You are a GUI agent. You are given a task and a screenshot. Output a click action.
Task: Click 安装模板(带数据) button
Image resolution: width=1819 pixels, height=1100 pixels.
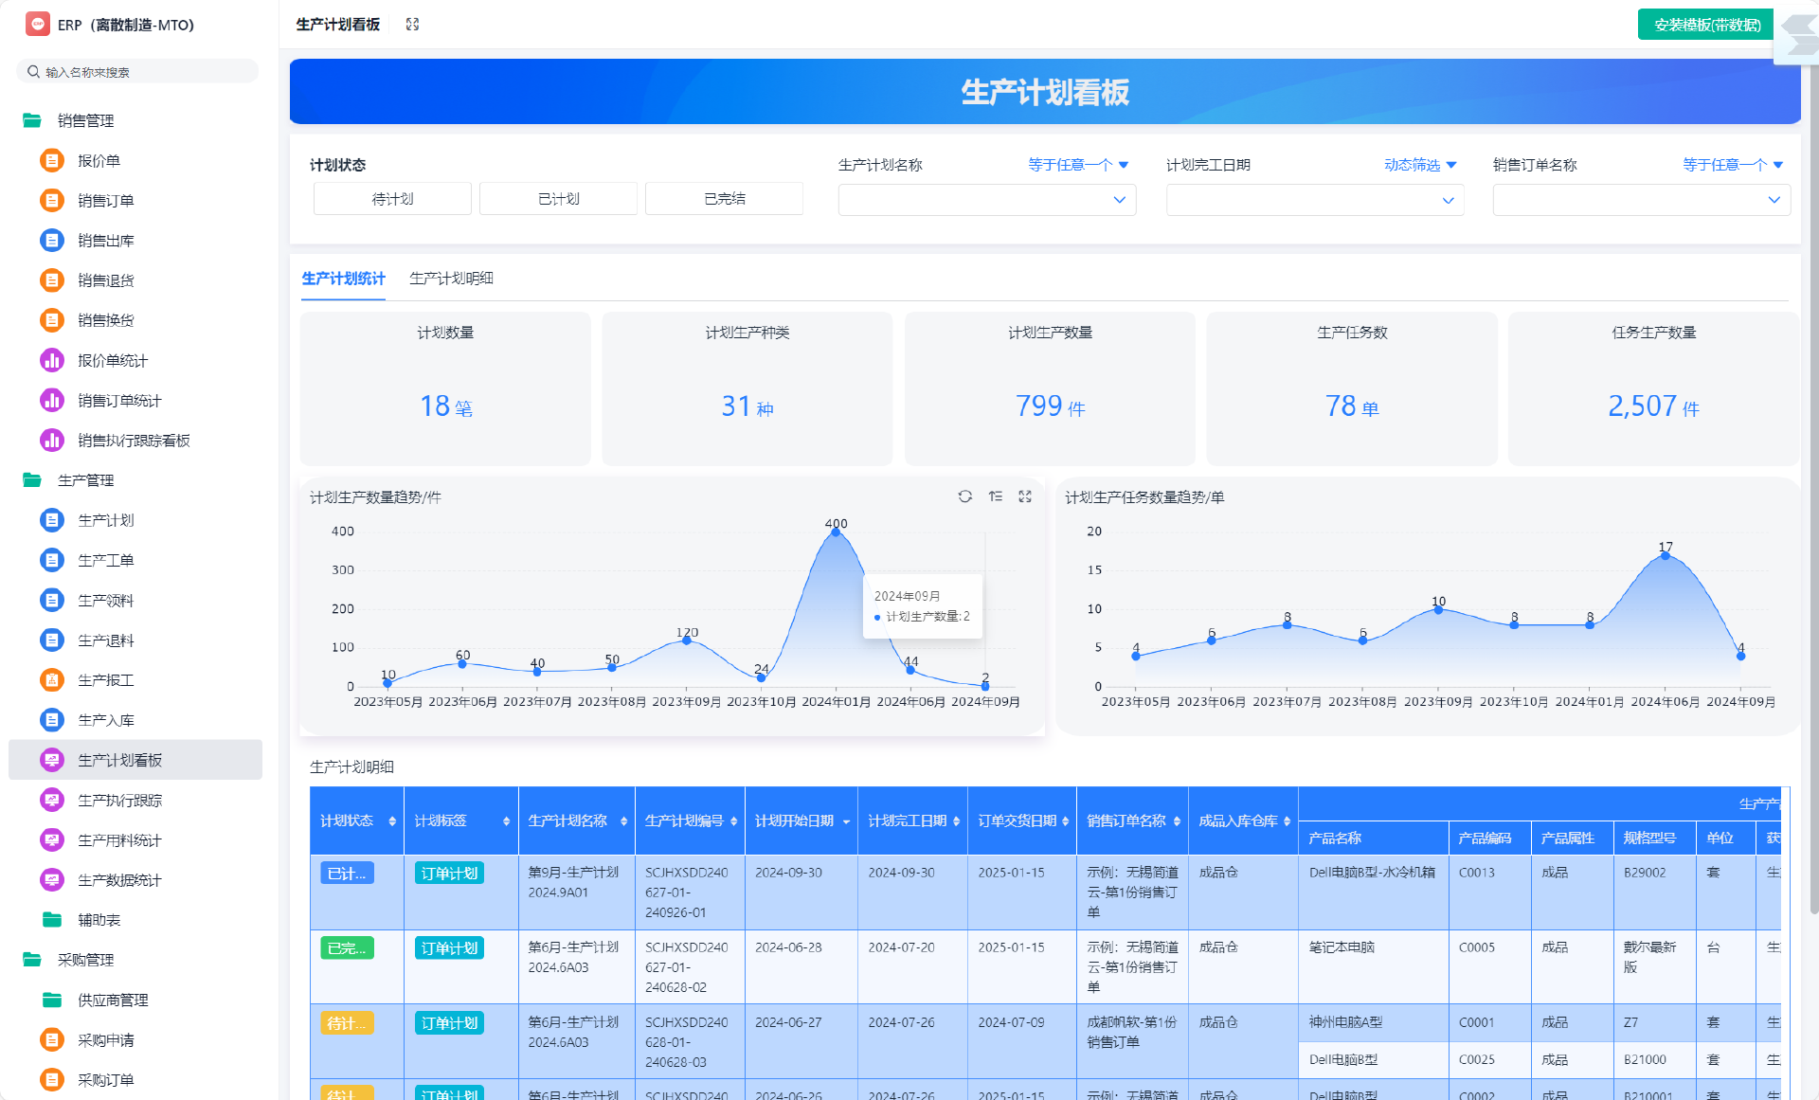[1706, 25]
